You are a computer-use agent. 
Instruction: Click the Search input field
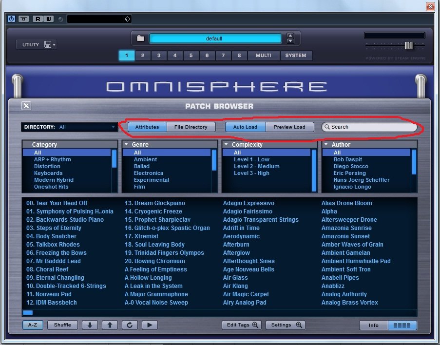click(x=369, y=127)
